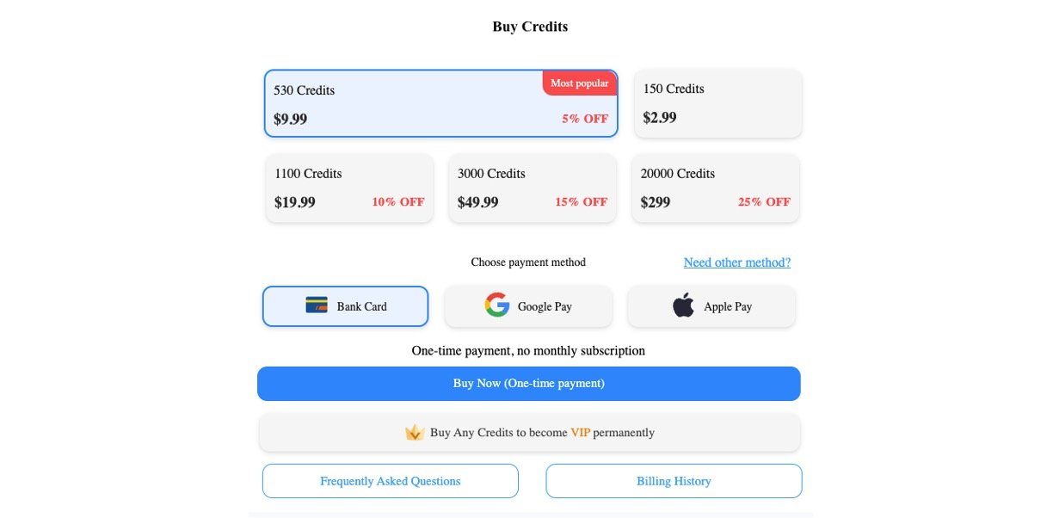Click the VIP crown icon
1053x518 pixels.
415,433
